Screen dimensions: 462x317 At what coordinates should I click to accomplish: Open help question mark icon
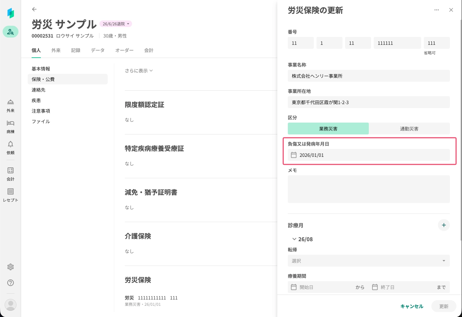pyautogui.click(x=11, y=283)
